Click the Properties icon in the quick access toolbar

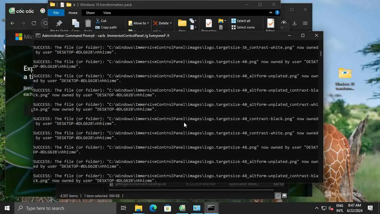coord(62,4)
